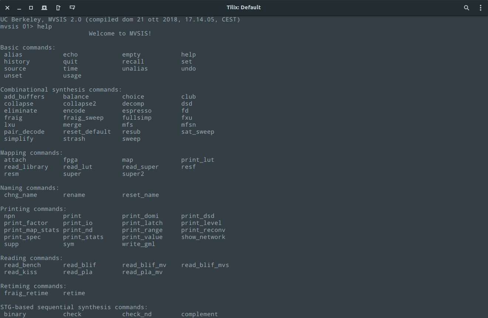Add a terminal to the right
The height and width of the screenshot is (318, 488).
(58, 7)
